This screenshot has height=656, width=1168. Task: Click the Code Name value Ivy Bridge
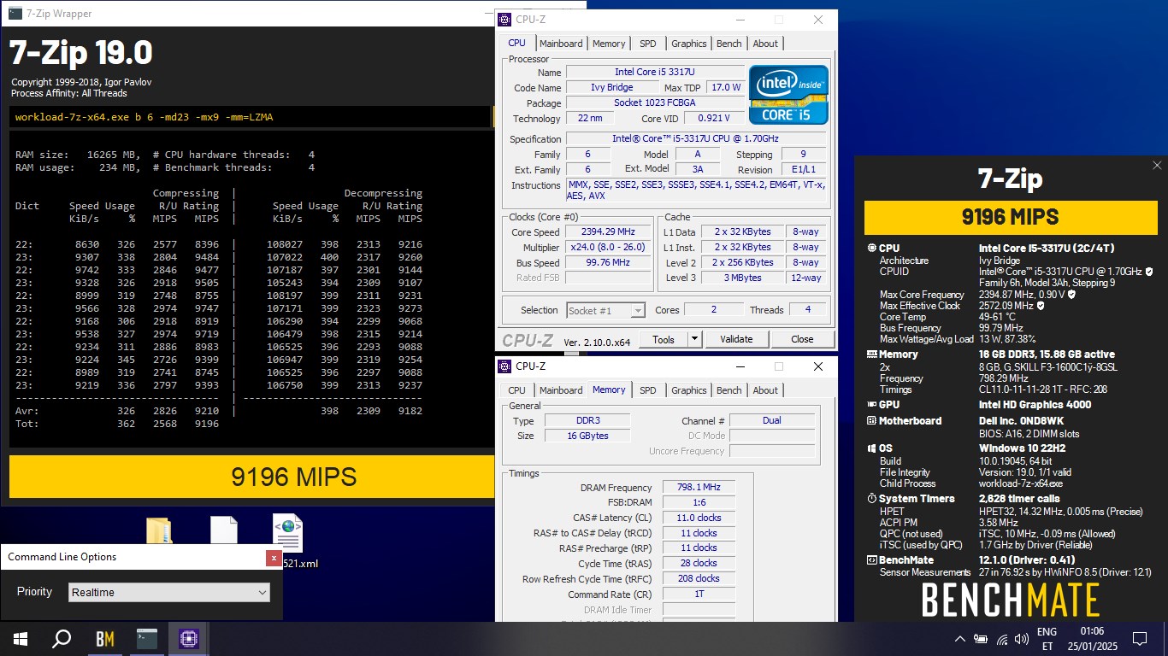612,87
